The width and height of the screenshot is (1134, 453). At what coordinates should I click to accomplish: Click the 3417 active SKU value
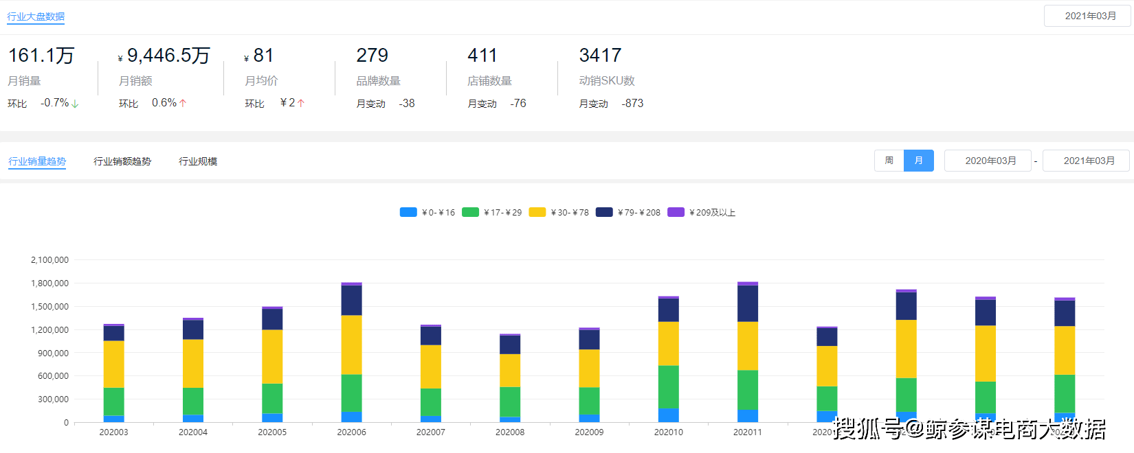pos(600,56)
